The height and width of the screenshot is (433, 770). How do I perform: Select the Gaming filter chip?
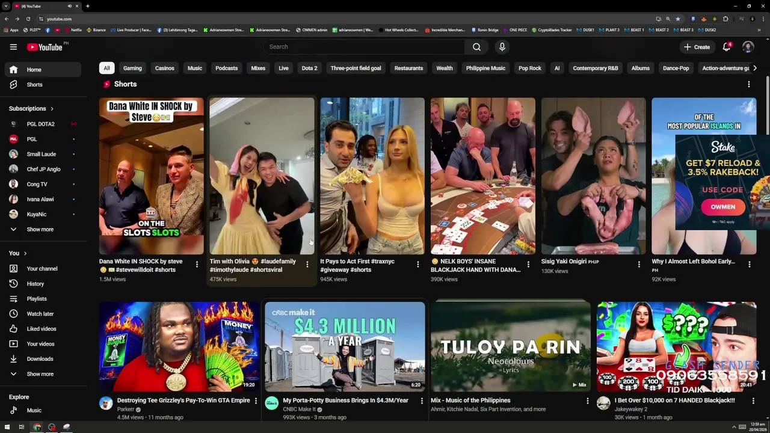132,68
